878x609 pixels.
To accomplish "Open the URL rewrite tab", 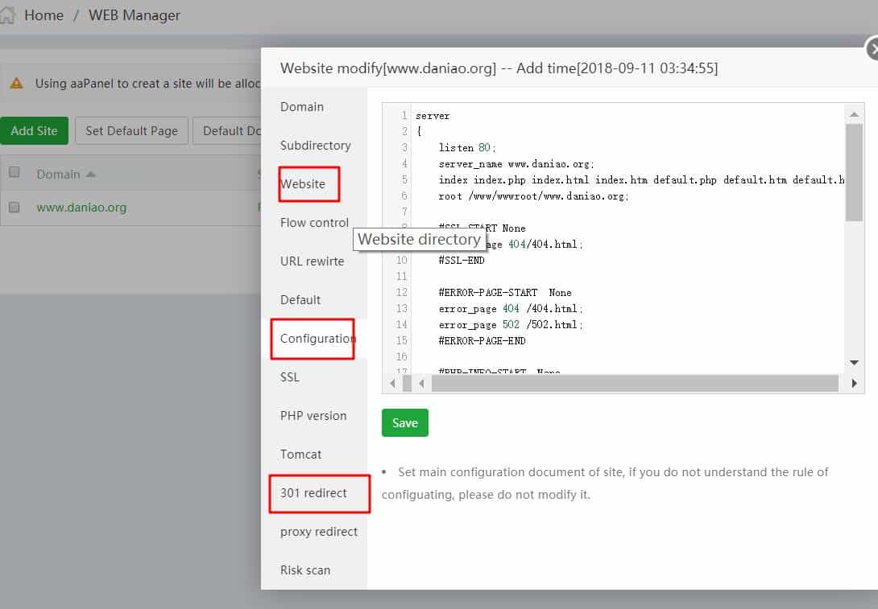I will pos(312,261).
